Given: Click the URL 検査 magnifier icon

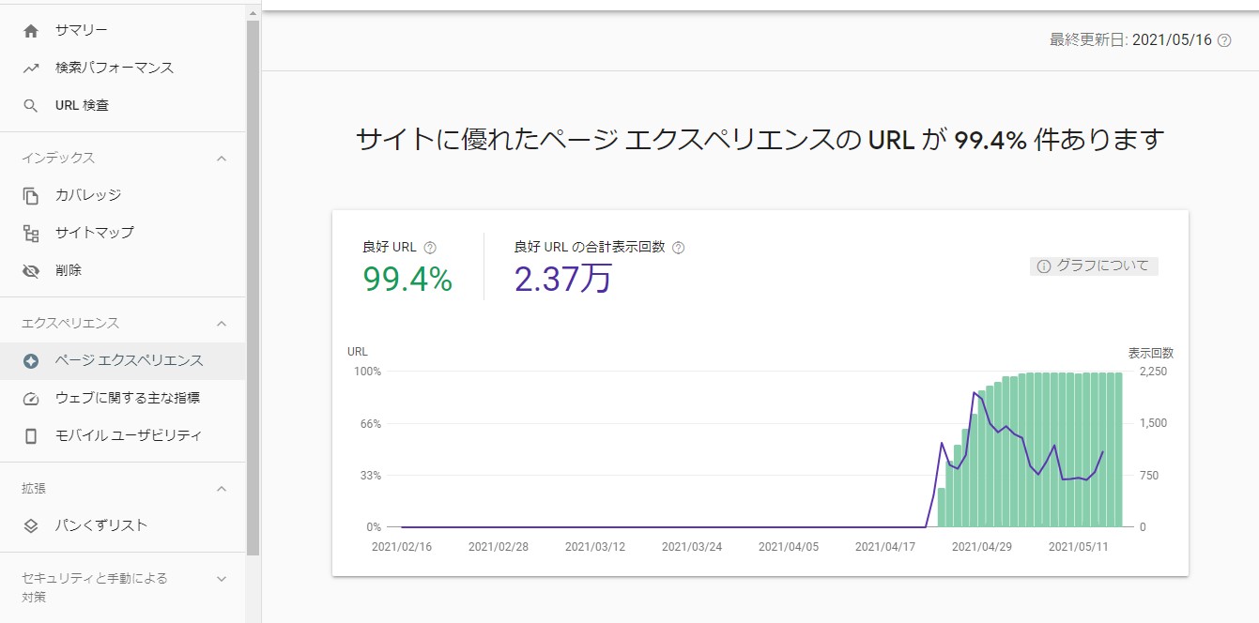Looking at the screenshot, I should 31,106.
